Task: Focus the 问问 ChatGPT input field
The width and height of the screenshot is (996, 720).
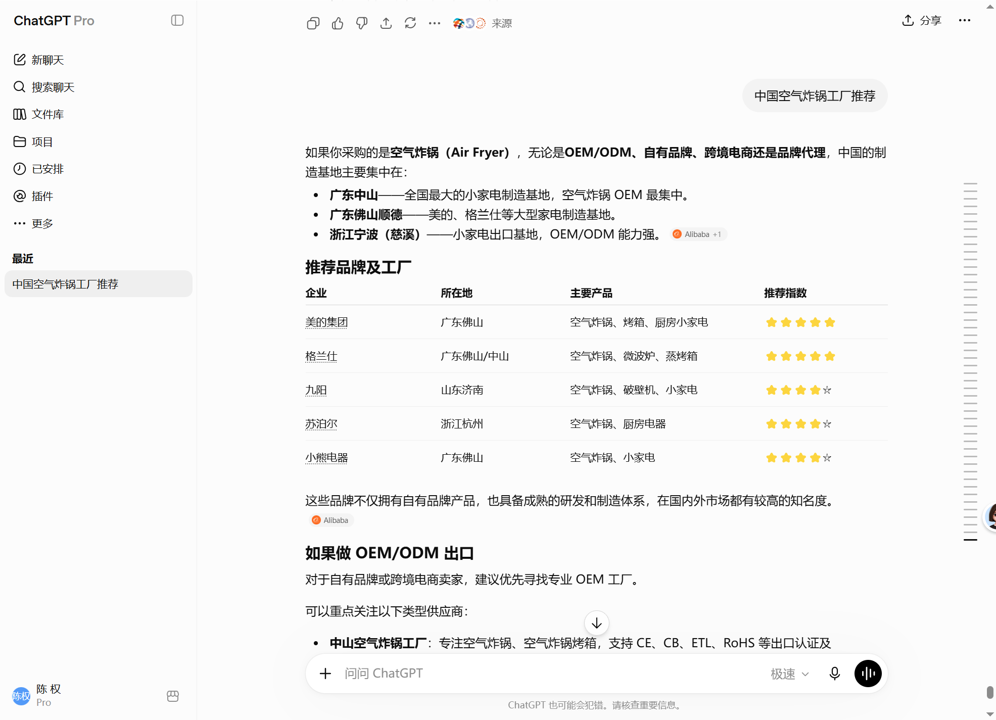Action: click(x=551, y=674)
